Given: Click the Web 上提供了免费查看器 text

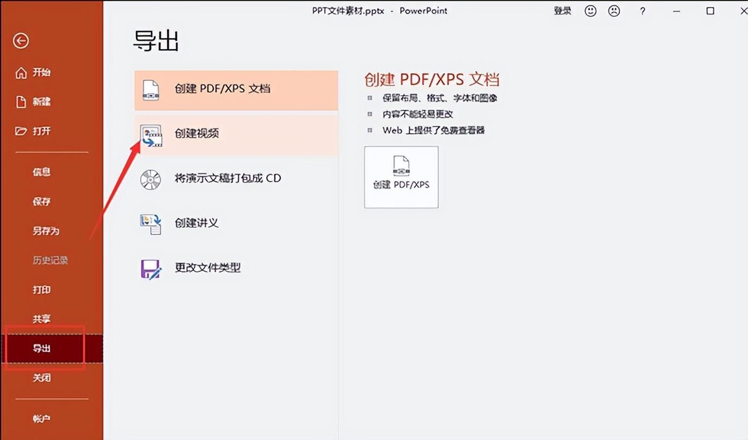Looking at the screenshot, I should click(433, 130).
